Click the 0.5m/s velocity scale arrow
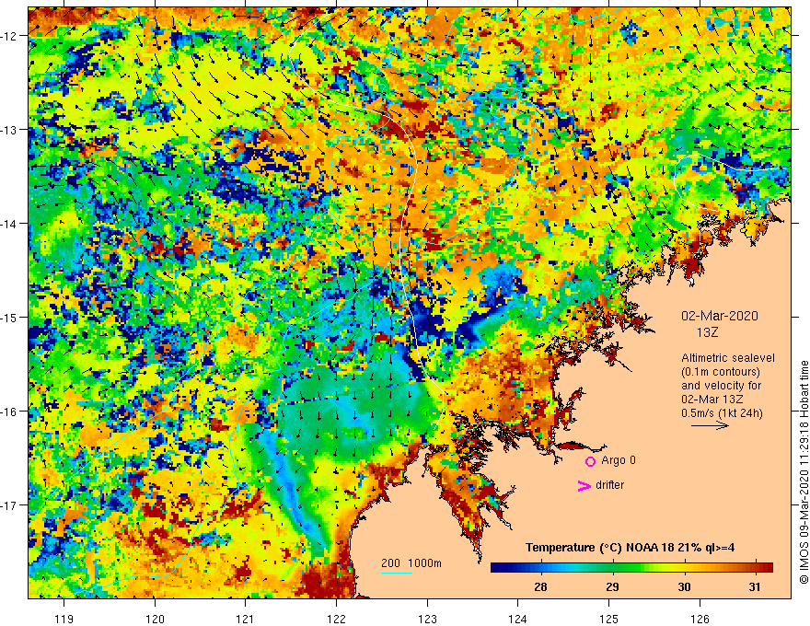Screen dimensions: 810x626 (x=710, y=425)
